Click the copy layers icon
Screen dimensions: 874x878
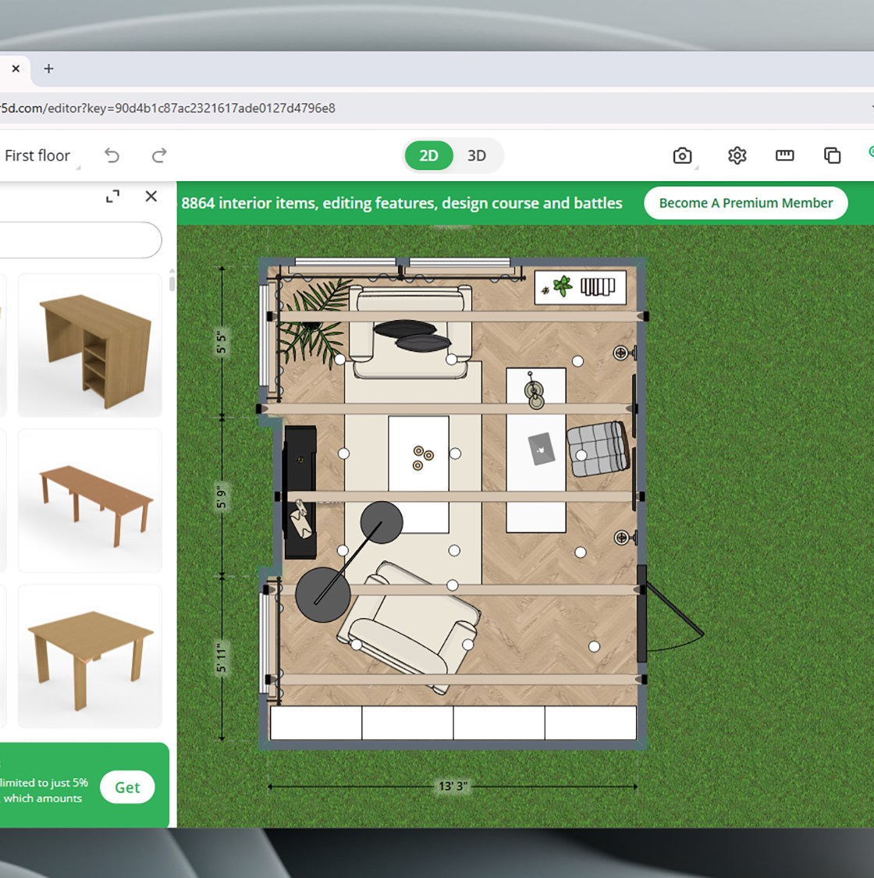(x=832, y=155)
